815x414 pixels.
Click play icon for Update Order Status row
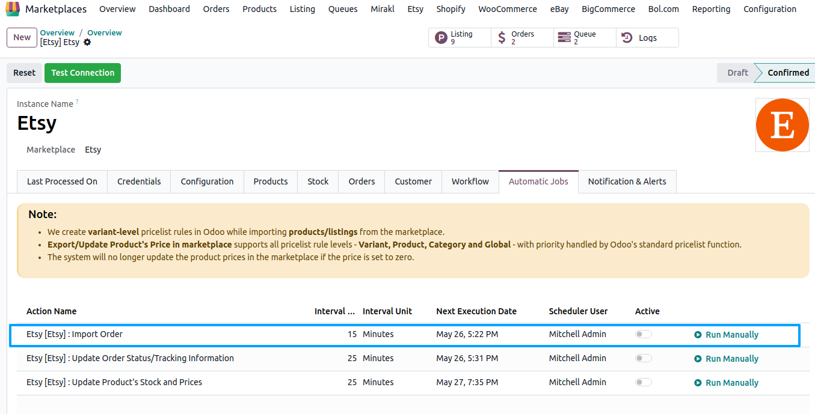(x=698, y=359)
